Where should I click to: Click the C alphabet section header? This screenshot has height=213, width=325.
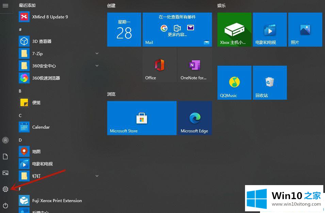(20, 115)
